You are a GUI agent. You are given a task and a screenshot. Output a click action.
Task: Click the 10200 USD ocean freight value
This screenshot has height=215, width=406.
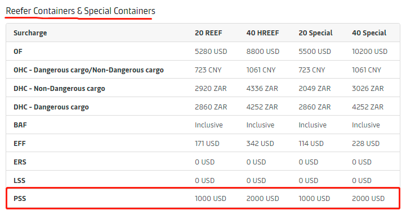point(369,51)
